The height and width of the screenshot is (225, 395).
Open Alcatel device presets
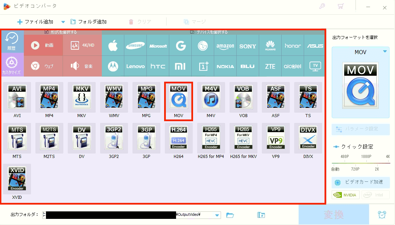(x=293, y=66)
